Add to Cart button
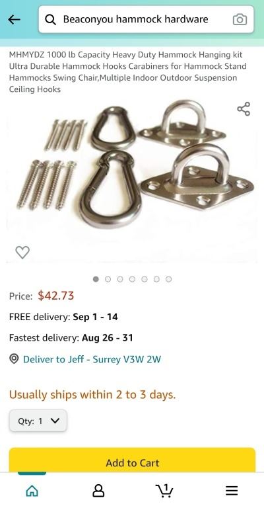This screenshot has width=264, height=508. 132,460
